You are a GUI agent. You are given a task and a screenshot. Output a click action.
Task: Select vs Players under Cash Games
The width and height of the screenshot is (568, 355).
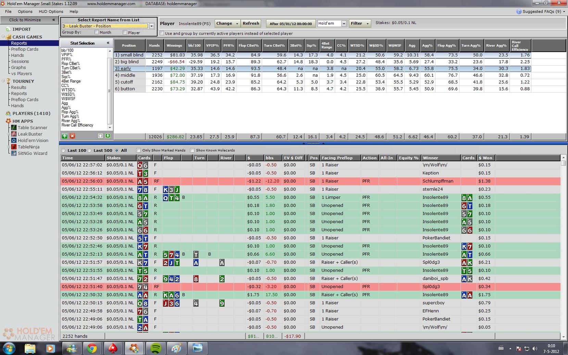click(21, 74)
